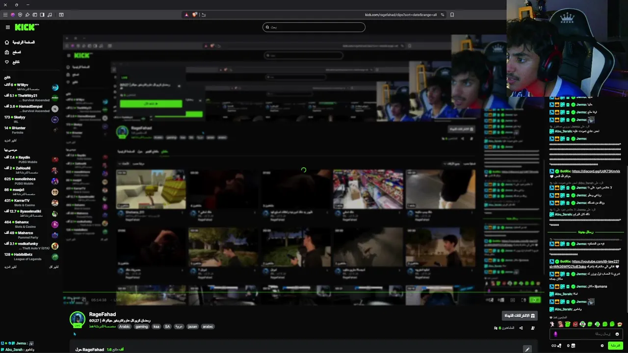Open chat settings gear icon

pos(602,346)
